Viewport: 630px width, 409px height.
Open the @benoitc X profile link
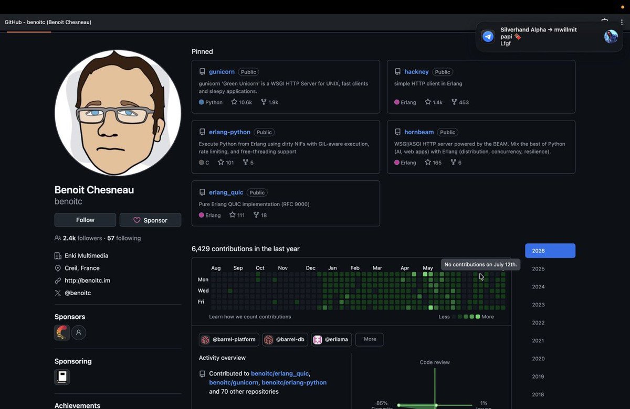78,293
